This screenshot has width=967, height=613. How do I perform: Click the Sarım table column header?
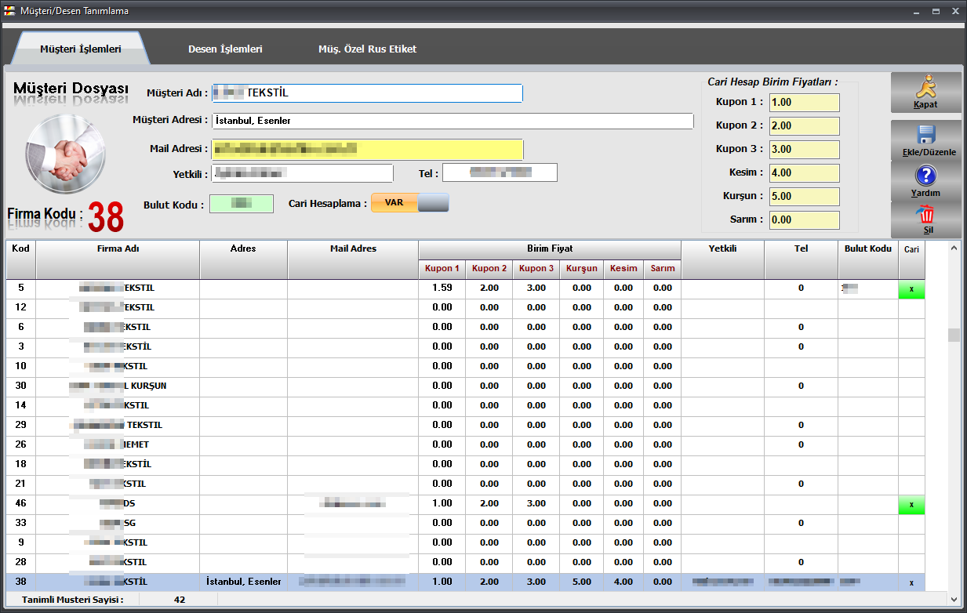click(x=663, y=269)
